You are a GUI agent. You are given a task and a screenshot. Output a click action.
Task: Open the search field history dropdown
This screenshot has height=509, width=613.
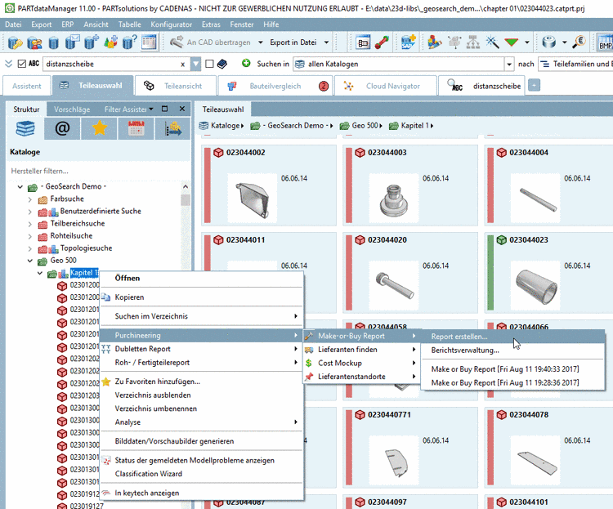195,64
